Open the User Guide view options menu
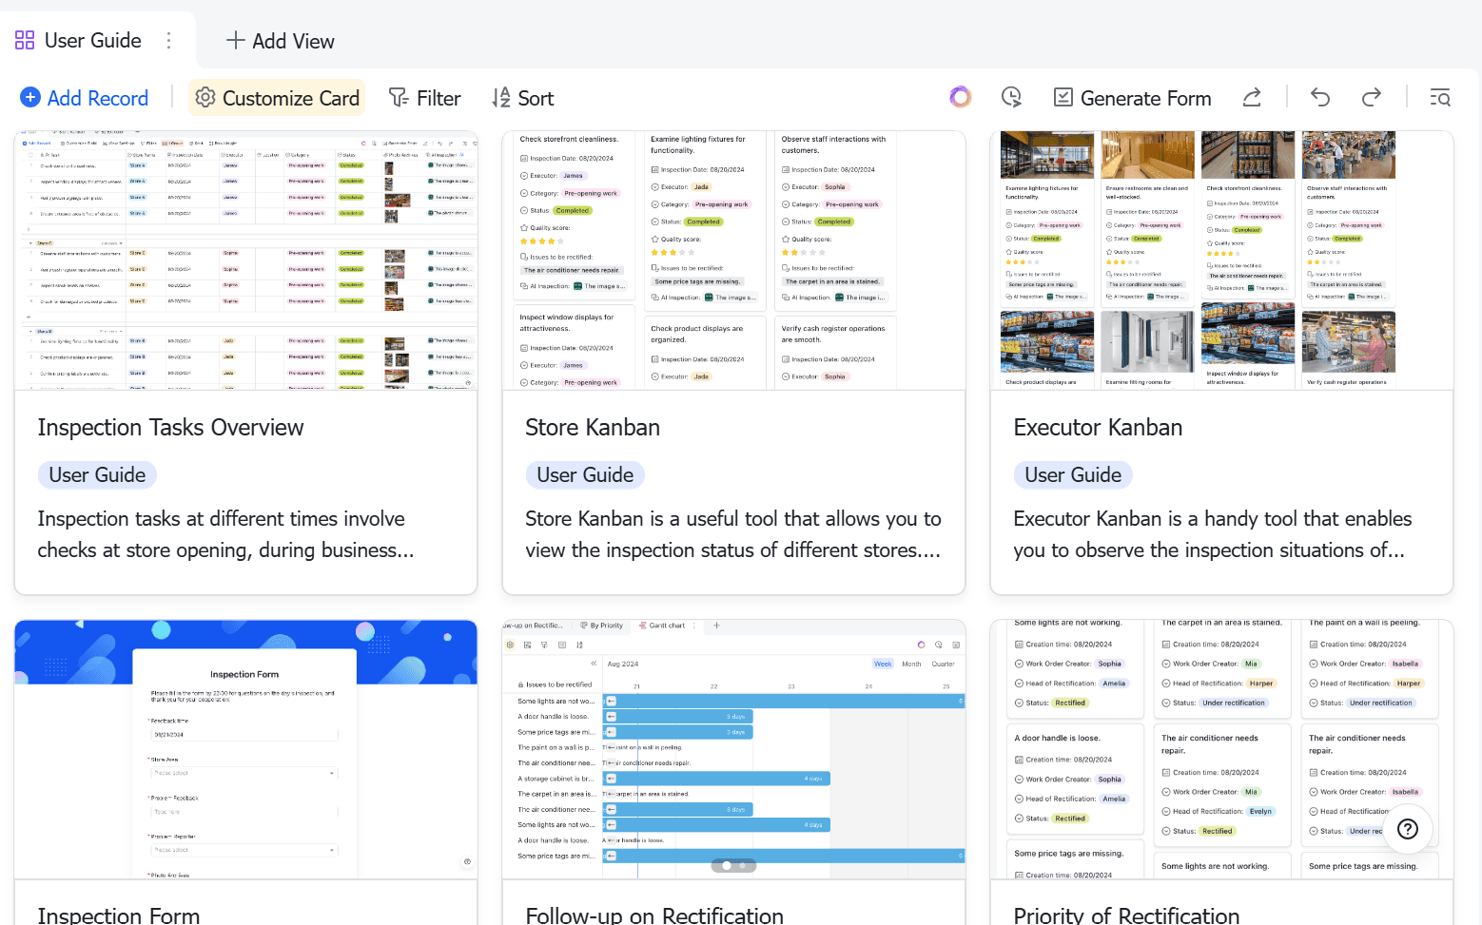Image resolution: width=1482 pixels, height=925 pixels. [x=168, y=40]
